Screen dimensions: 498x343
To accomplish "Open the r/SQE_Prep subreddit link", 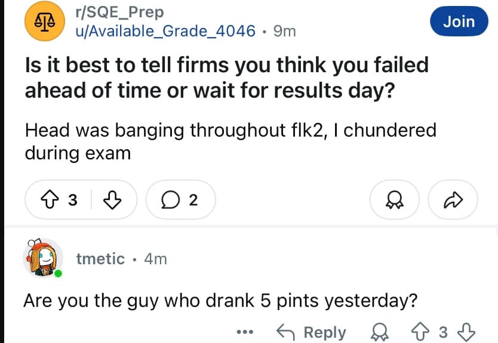I will pos(118,12).
